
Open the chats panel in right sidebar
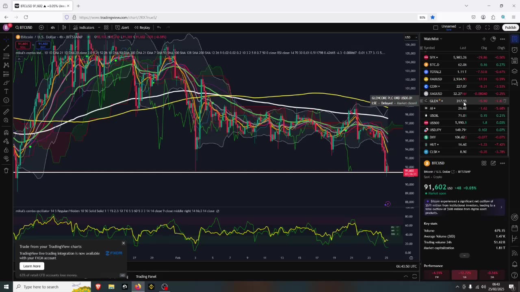pos(514,82)
